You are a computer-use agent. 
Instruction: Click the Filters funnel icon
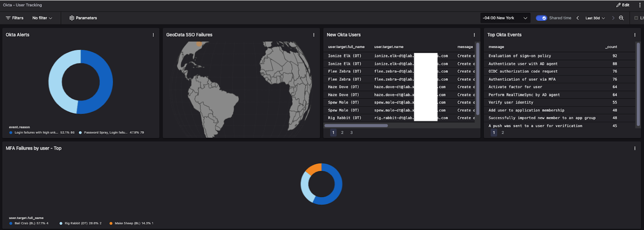point(8,18)
